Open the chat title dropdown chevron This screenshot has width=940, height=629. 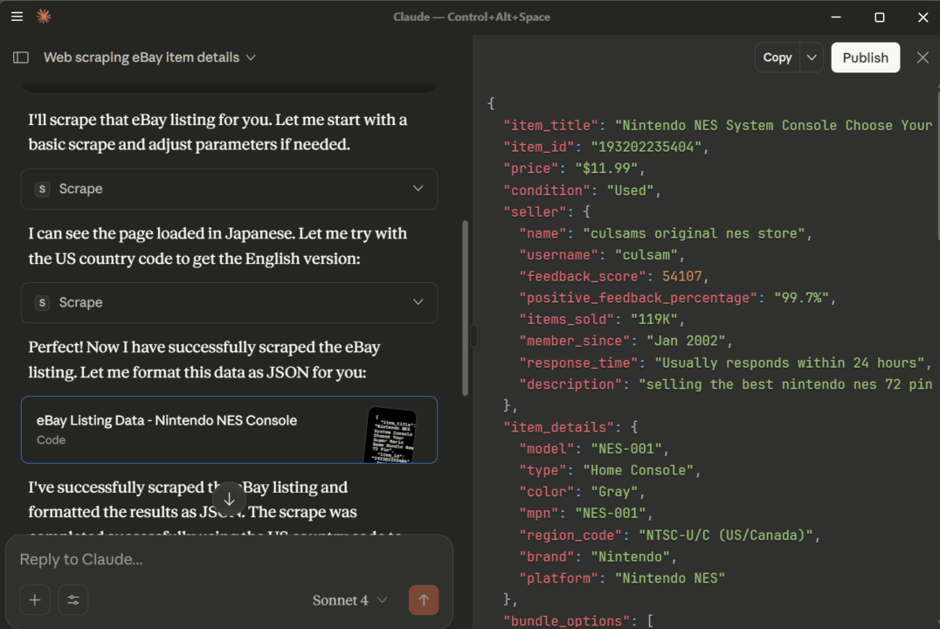tap(251, 58)
